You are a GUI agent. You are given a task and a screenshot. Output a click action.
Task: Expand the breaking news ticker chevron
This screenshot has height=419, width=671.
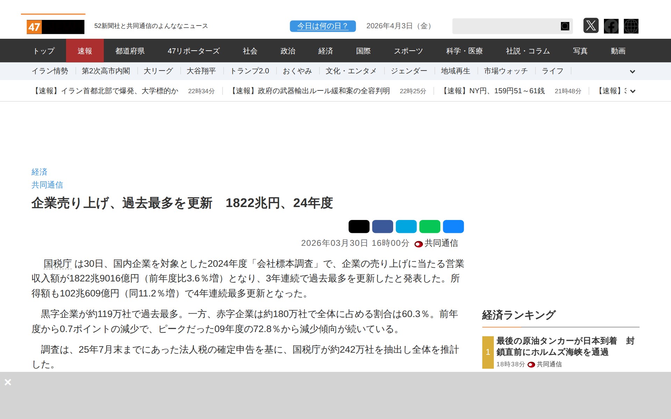point(632,91)
